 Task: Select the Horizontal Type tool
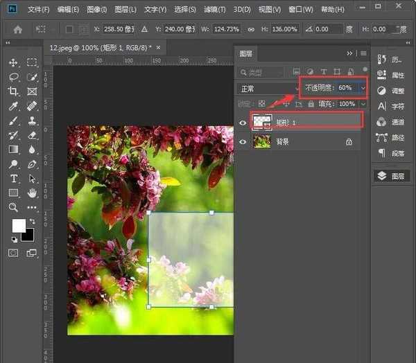tap(14, 179)
